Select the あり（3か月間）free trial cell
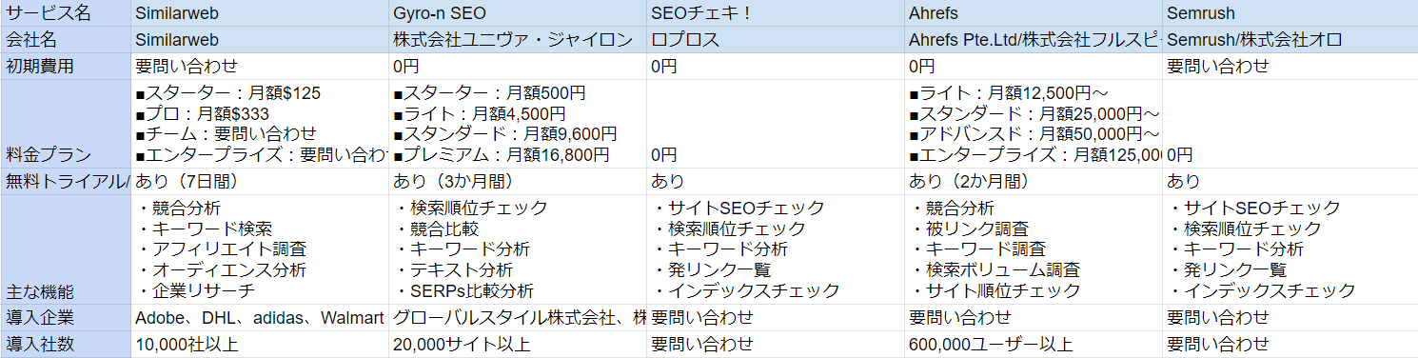 519,181
